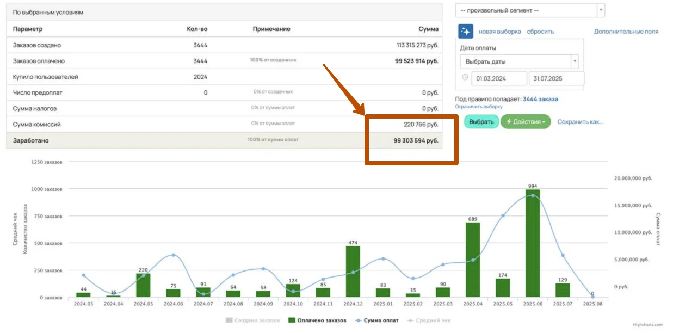673x333 pixels.
Task: Click the новая выборка link
Action: [x=500, y=32]
